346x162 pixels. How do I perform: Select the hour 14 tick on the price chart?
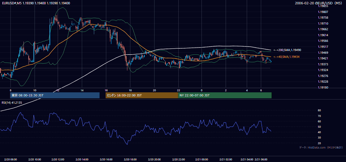click(x=82, y=90)
